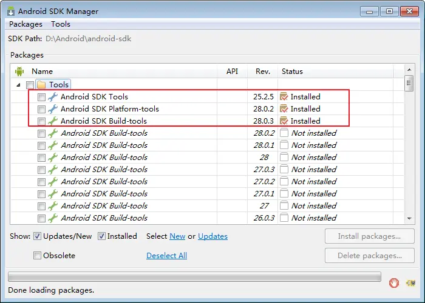
Task: Click the Done loading packages status text
Action: 51,290
